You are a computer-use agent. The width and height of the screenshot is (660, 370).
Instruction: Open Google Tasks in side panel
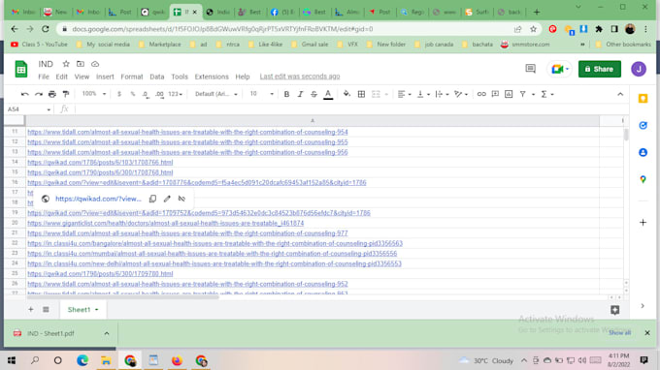tap(643, 125)
